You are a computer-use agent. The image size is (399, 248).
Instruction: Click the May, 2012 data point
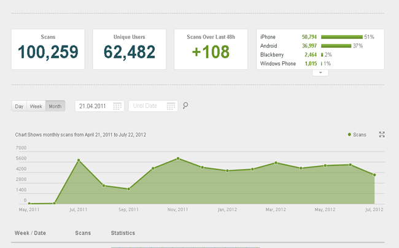(325, 166)
